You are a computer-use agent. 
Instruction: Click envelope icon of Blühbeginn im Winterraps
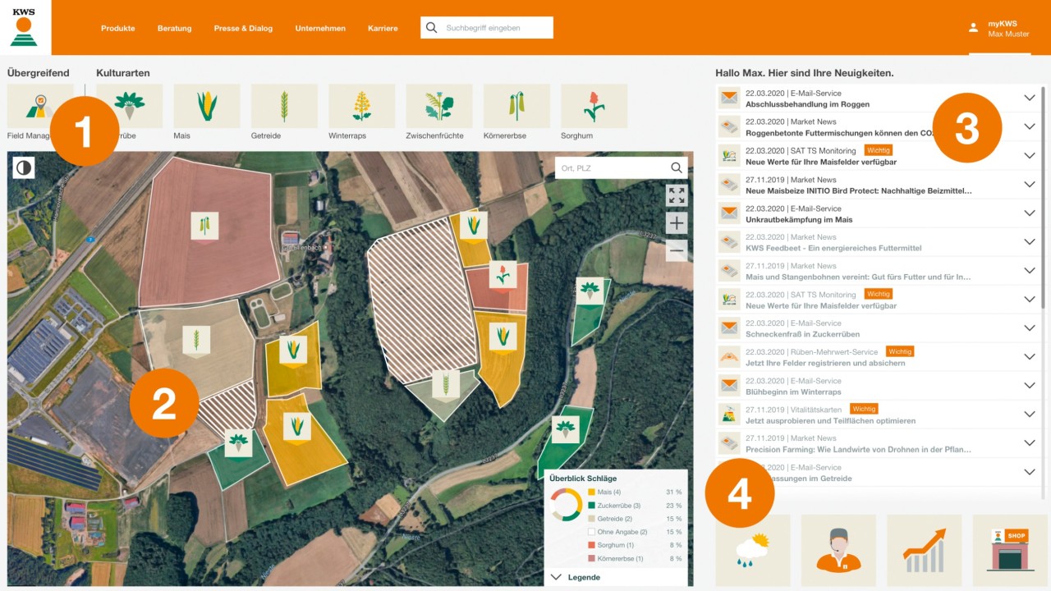click(x=728, y=385)
